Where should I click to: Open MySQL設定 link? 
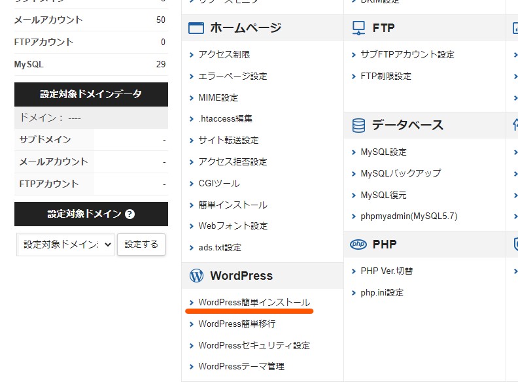point(383,152)
